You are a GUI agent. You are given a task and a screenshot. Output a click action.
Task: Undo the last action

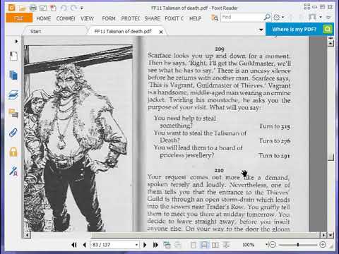64,8
